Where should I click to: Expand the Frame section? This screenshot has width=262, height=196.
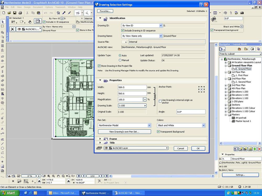click(100, 139)
